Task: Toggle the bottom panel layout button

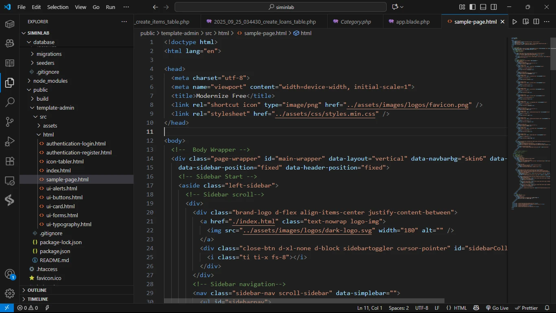Action: click(483, 7)
